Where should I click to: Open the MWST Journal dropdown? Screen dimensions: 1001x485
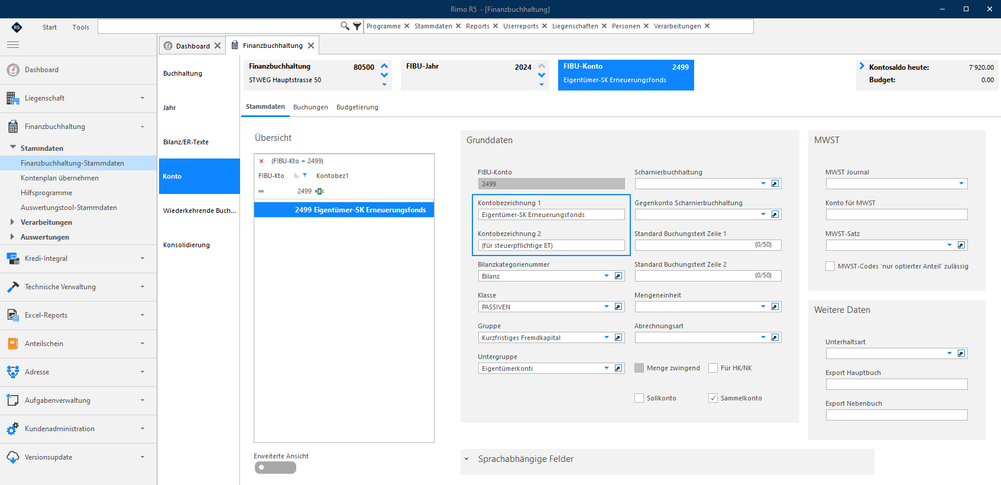961,184
